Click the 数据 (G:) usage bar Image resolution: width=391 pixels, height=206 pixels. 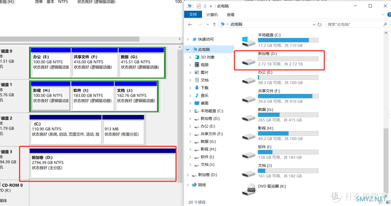coord(288,115)
